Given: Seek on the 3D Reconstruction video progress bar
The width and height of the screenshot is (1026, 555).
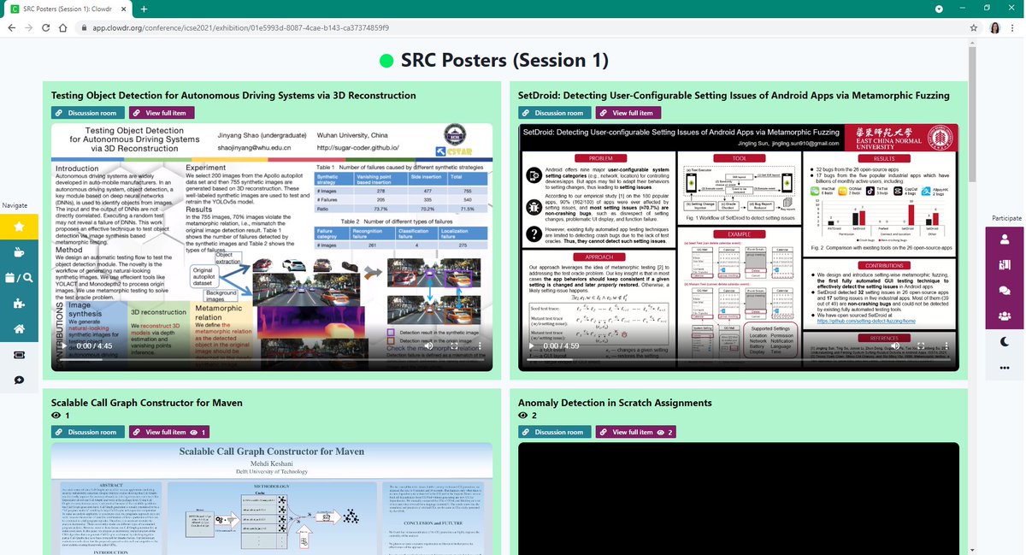Looking at the screenshot, I should pos(272,360).
